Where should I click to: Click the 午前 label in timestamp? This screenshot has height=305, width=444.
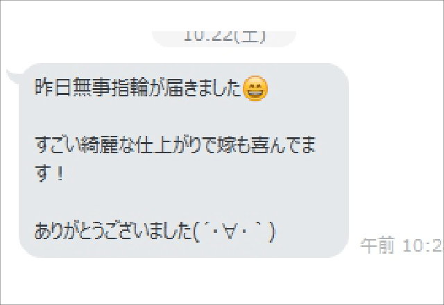[377, 245]
